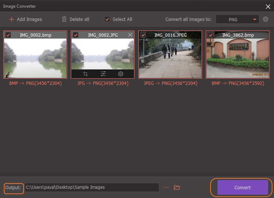This screenshot has height=198, width=274.
Task: Close the Image Converter window
Action: [268, 6]
